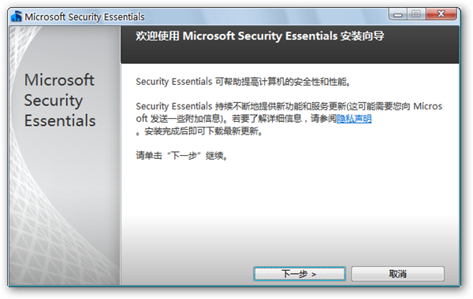This screenshot has height=299, width=473.
Task: Click the word Microsoft in the sidebar
Action: click(x=59, y=80)
